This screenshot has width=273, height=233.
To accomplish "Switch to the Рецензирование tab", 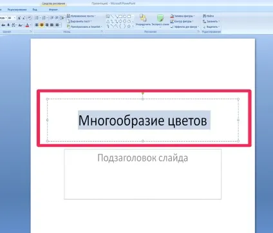I will pyautogui.click(x=17, y=10).
